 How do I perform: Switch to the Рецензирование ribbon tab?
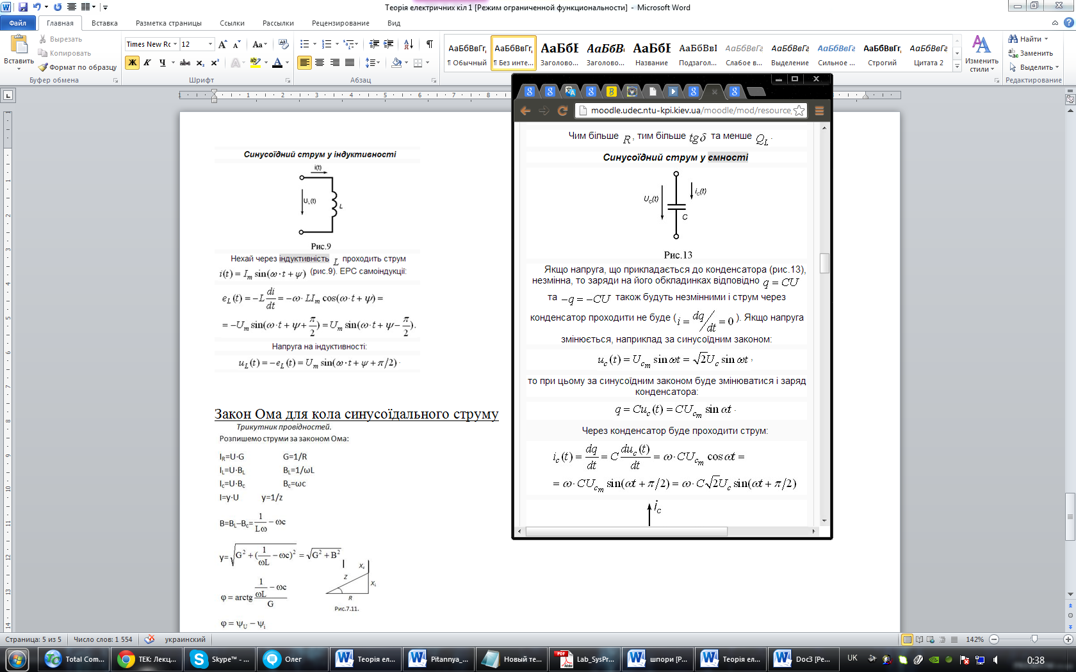point(341,23)
